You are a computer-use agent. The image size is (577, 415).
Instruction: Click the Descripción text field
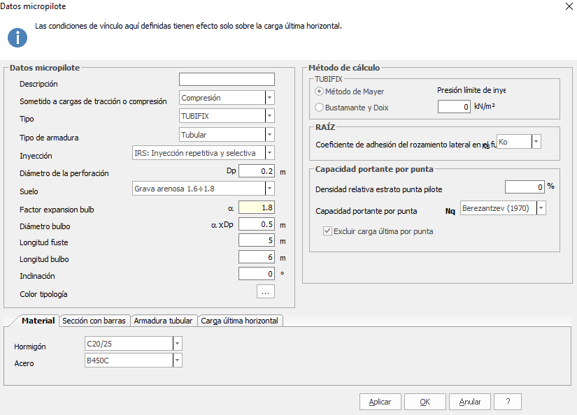click(x=227, y=80)
